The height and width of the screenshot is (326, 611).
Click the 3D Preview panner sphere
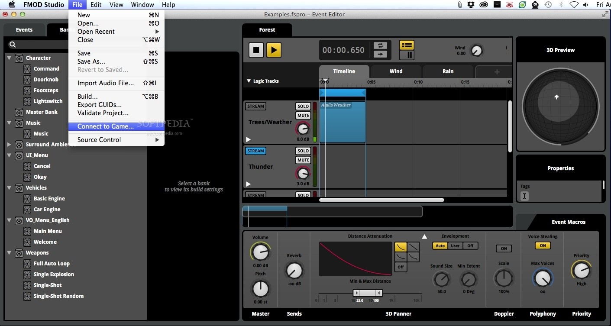(561, 106)
